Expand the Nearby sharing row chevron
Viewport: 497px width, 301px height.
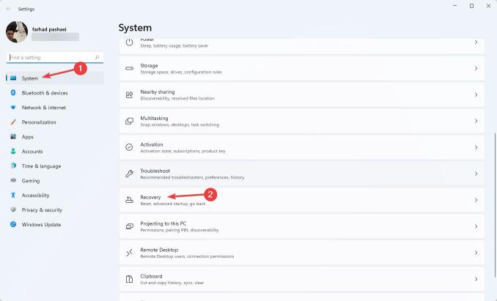pos(476,94)
